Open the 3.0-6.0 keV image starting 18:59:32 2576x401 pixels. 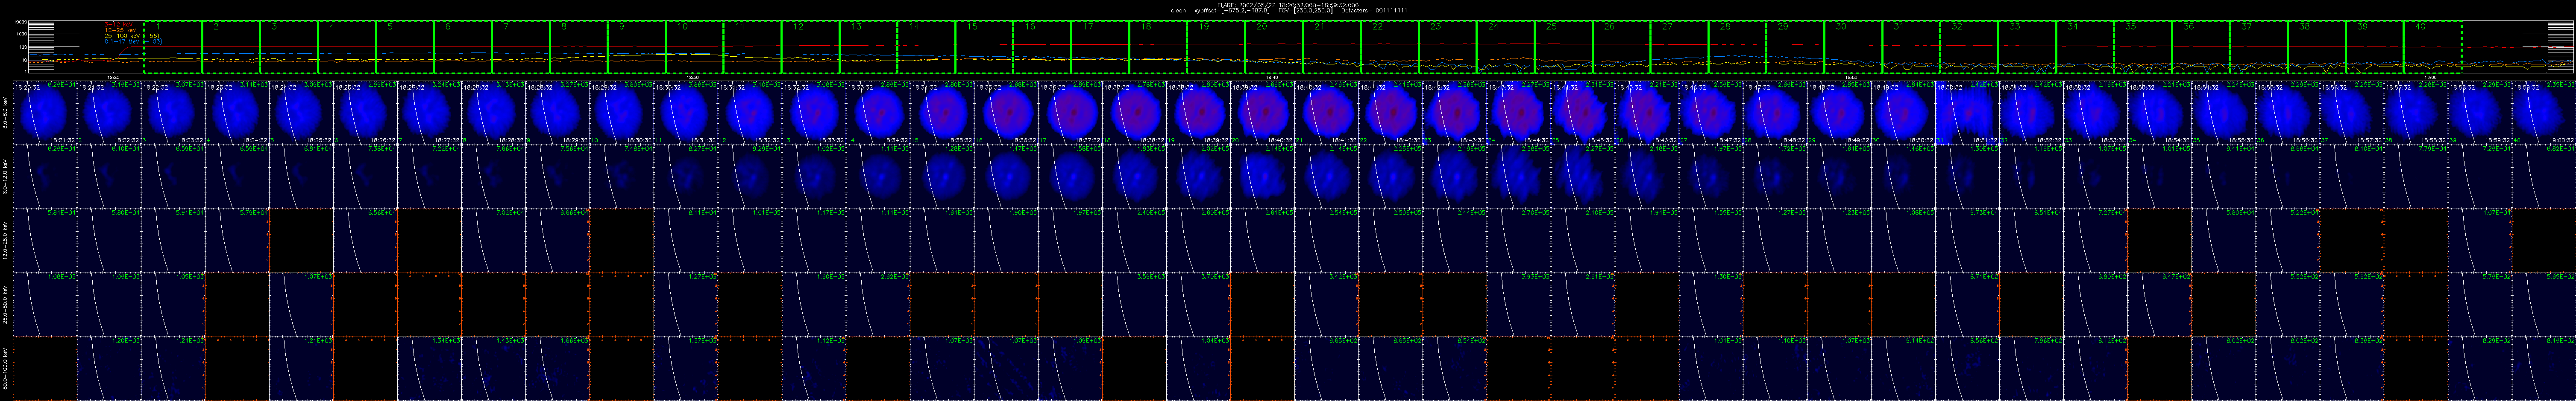tap(2544, 113)
